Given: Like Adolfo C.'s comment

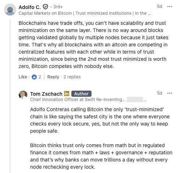Looking at the screenshot, I should tap(23, 77).
